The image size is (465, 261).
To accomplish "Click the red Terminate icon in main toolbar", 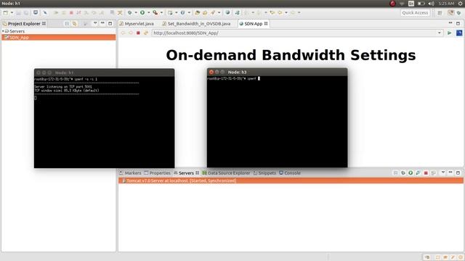I will coord(71,12).
